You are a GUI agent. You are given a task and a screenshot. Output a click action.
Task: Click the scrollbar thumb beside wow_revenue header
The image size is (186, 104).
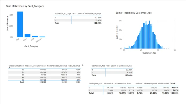[x=83, y=65]
